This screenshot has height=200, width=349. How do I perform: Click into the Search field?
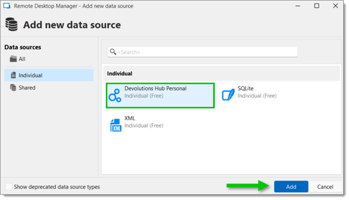pos(203,52)
